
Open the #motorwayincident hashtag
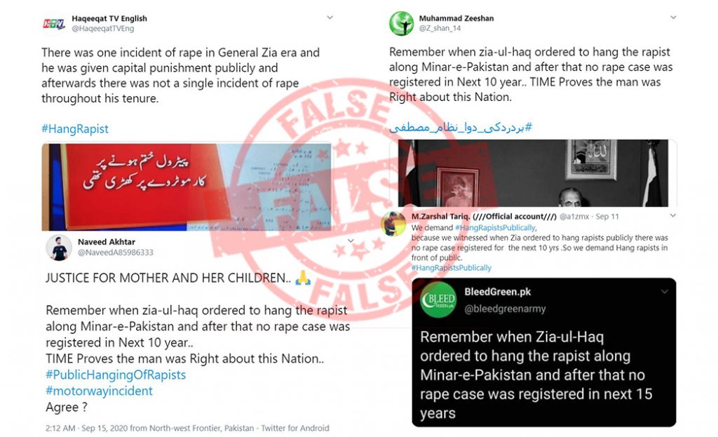coord(99,391)
